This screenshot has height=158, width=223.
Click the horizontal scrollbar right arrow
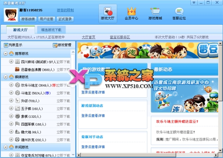tap(216, 155)
